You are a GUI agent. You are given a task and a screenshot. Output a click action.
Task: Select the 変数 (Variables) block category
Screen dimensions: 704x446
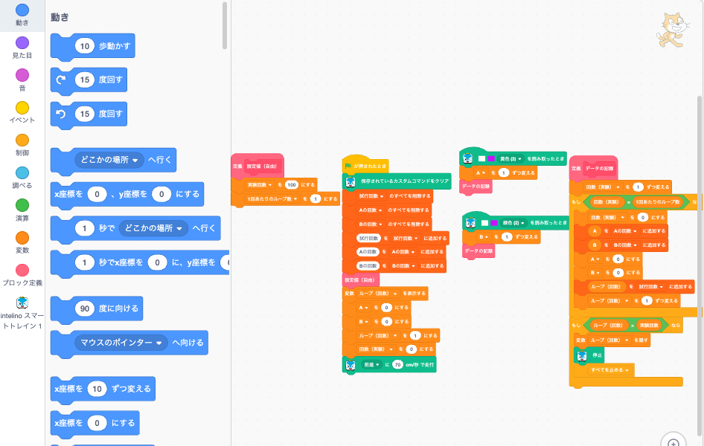point(22,243)
